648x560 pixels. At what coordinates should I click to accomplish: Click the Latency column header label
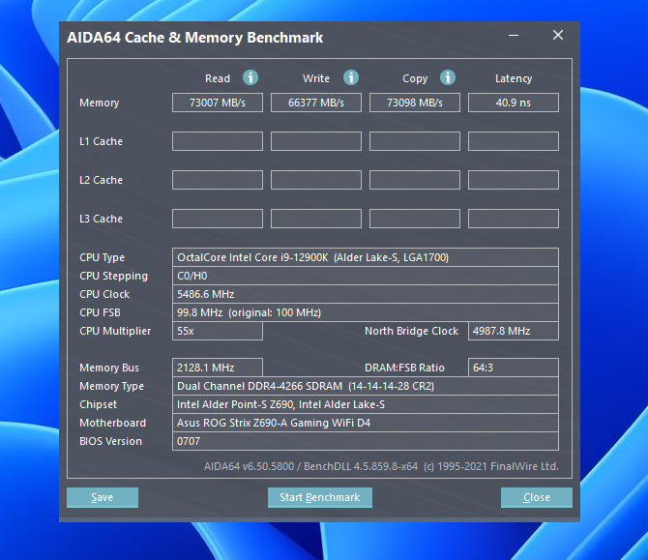pos(514,79)
